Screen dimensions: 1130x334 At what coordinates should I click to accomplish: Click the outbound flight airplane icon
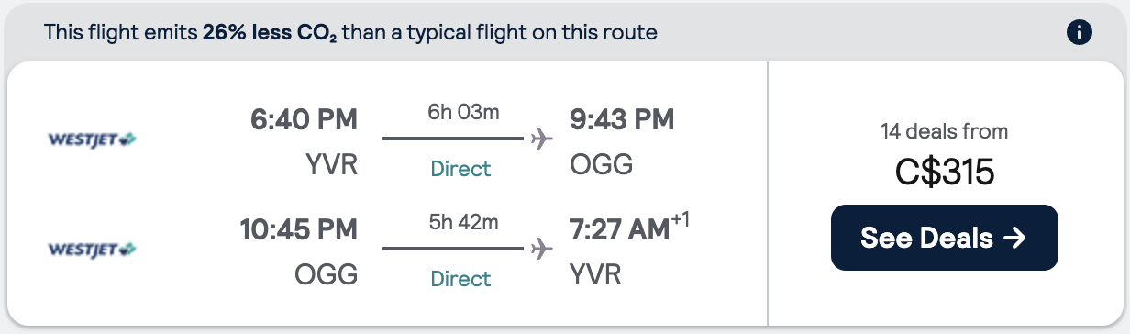click(542, 139)
